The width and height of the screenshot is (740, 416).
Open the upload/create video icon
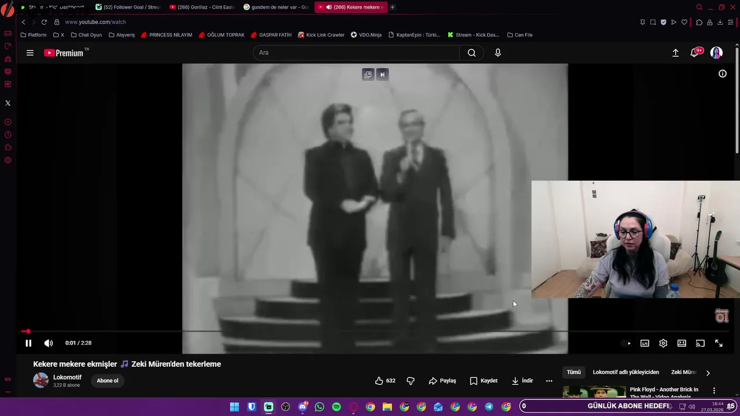(675, 53)
